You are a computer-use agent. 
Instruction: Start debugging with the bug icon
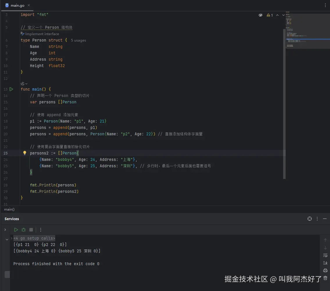tap(24, 230)
